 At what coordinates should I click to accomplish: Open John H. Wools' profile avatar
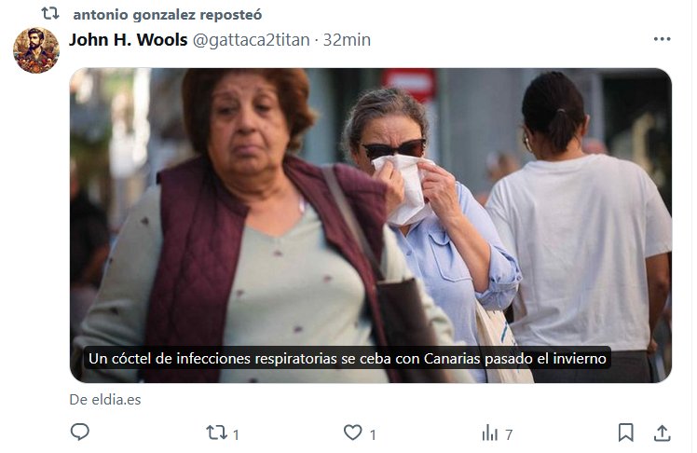[x=36, y=50]
